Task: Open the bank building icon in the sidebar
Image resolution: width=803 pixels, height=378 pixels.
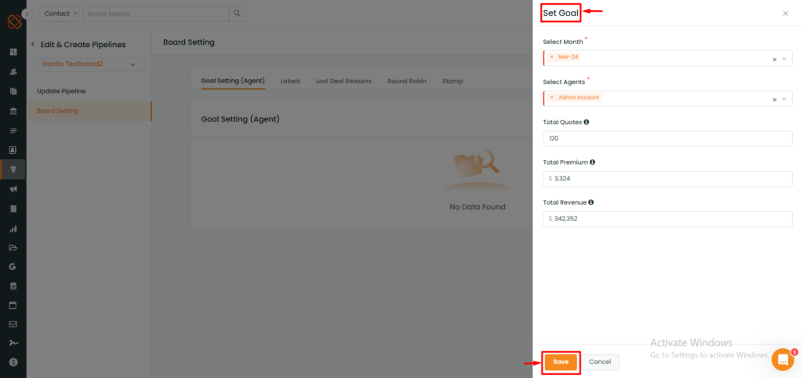Action: click(x=13, y=111)
